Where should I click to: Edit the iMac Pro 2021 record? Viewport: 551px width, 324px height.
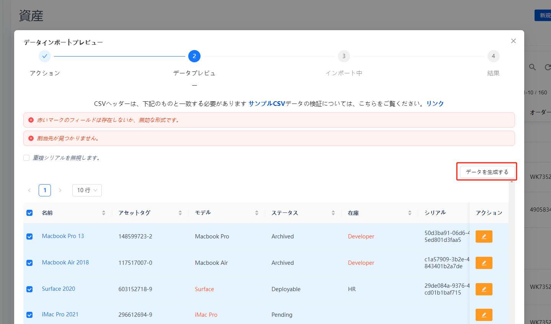click(484, 314)
